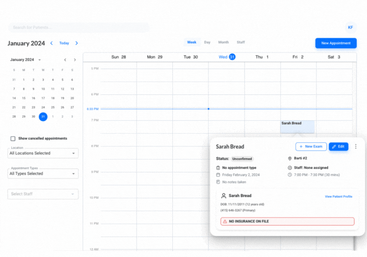The width and height of the screenshot is (367, 257).
Task: Jump to Today
Action: coord(64,43)
